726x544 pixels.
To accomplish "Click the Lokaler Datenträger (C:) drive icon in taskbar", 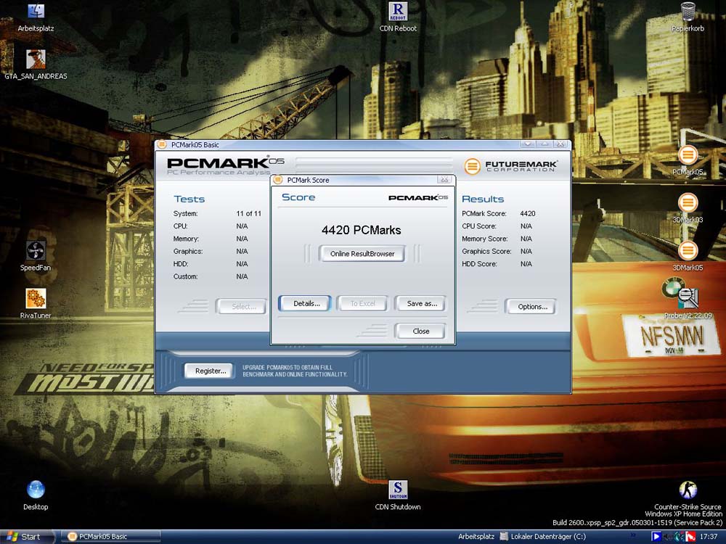I will point(505,537).
